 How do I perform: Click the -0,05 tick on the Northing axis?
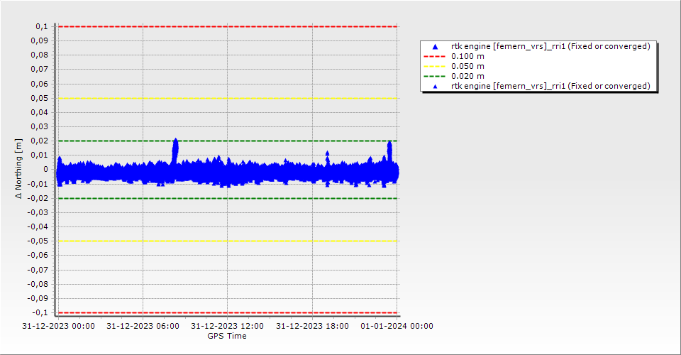[39, 241]
